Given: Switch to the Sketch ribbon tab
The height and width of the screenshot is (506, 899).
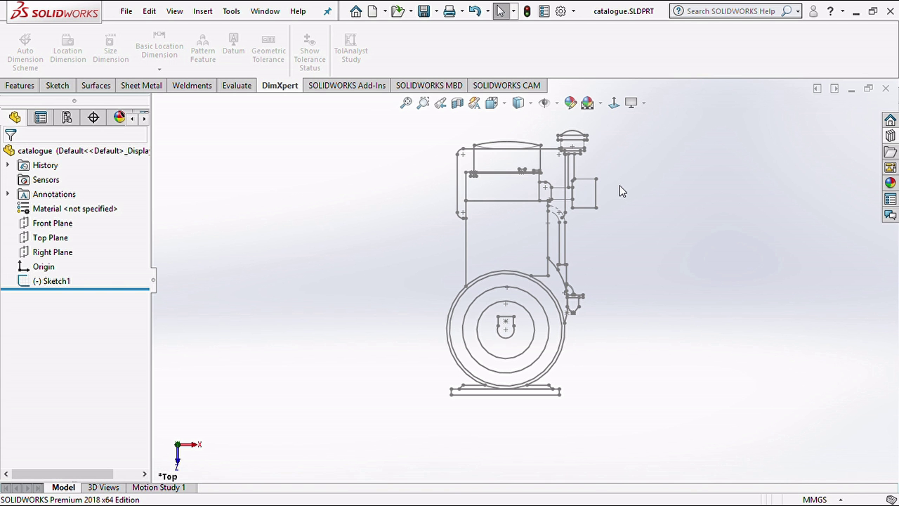Looking at the screenshot, I should coord(58,86).
